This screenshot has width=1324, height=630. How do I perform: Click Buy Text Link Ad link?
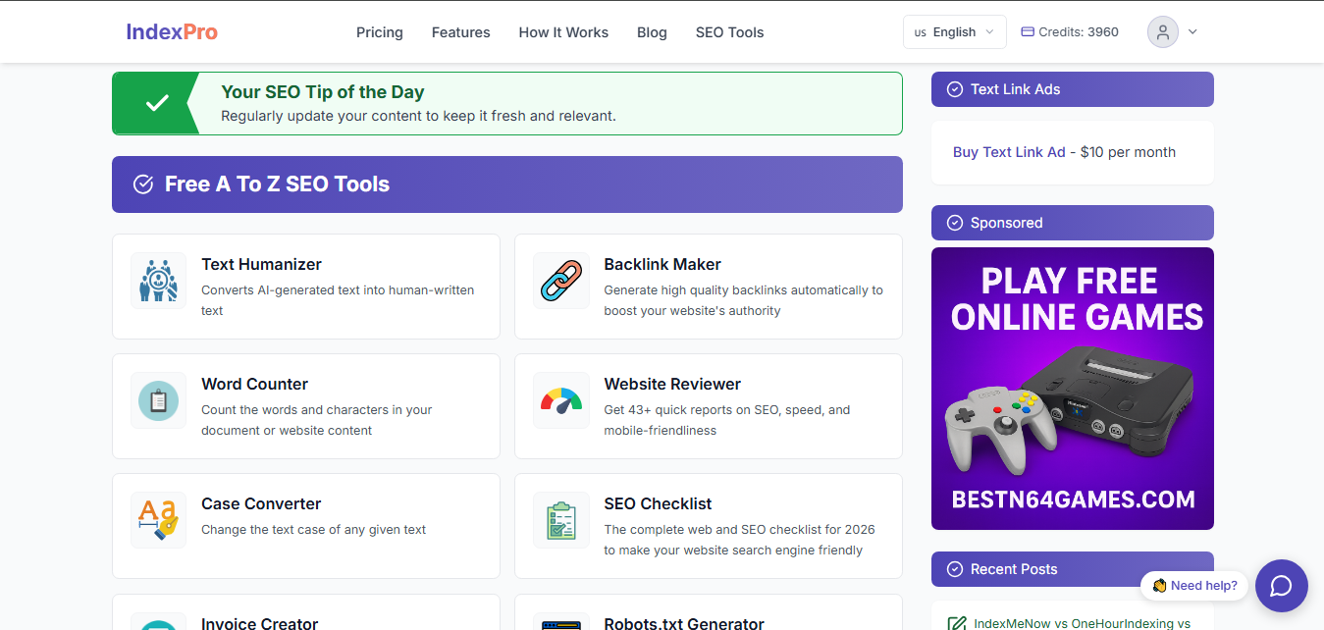click(1009, 152)
